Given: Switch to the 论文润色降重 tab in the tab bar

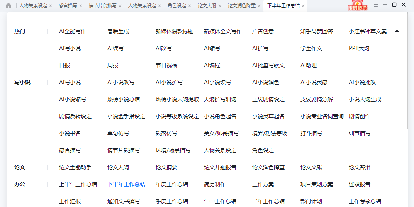Looking at the screenshot, I should 241,6.
